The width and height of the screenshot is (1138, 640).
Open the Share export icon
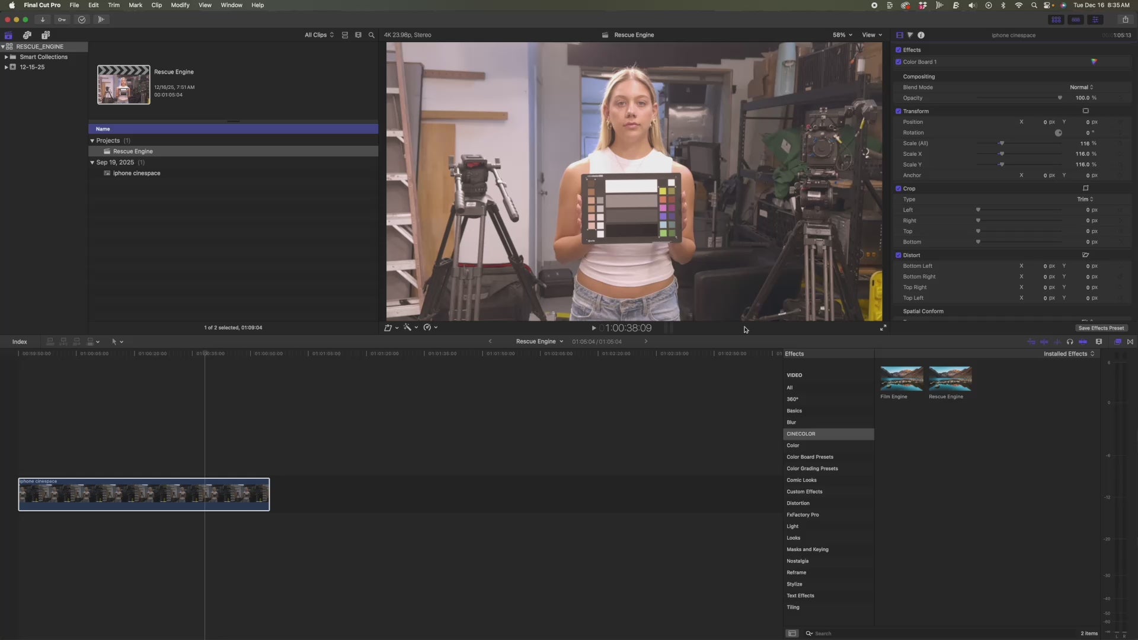(x=1125, y=20)
